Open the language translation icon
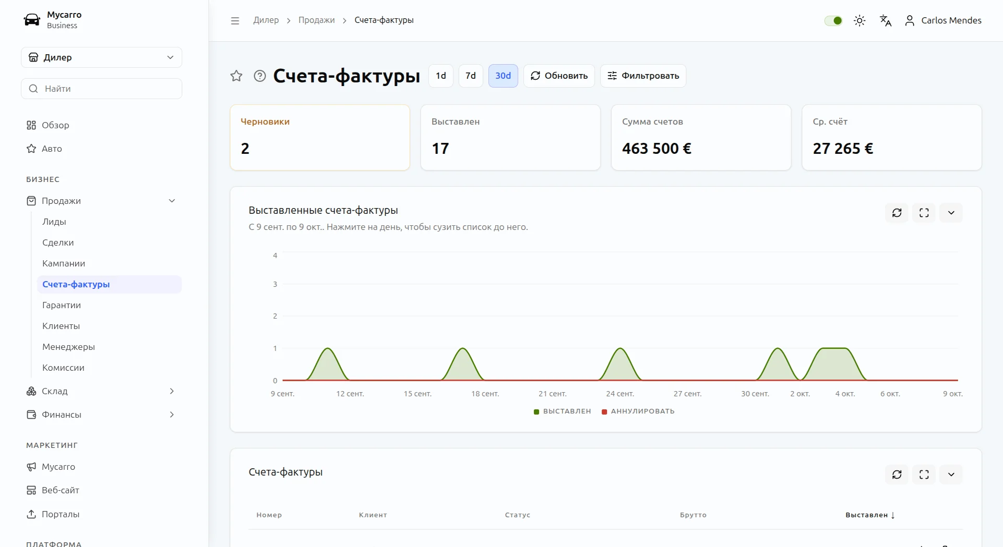 [886, 20]
